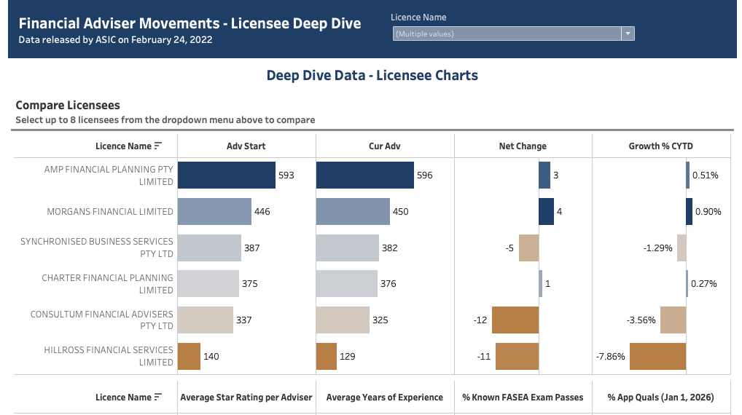The width and height of the screenshot is (742, 415).
Task: Click Consultum Cur Adv bar showing 325
Action: click(343, 320)
